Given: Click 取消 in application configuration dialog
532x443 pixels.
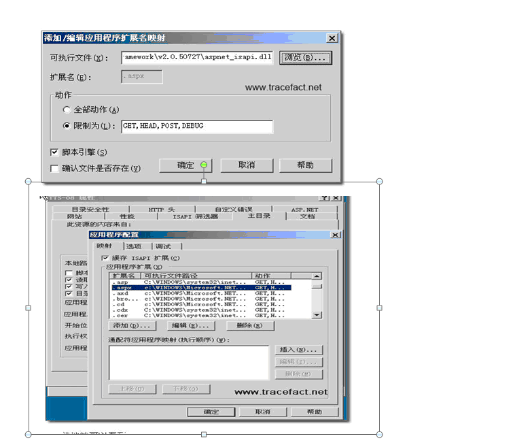Looking at the screenshot, I should coord(263,412).
